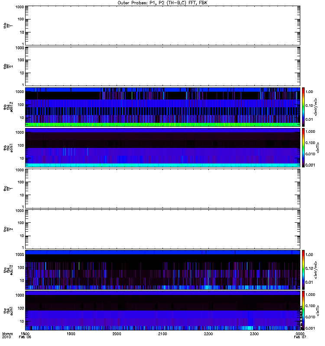Viewport: 325px width, 346px height.
Task: Click the '2010' year label
Action: click(6, 337)
